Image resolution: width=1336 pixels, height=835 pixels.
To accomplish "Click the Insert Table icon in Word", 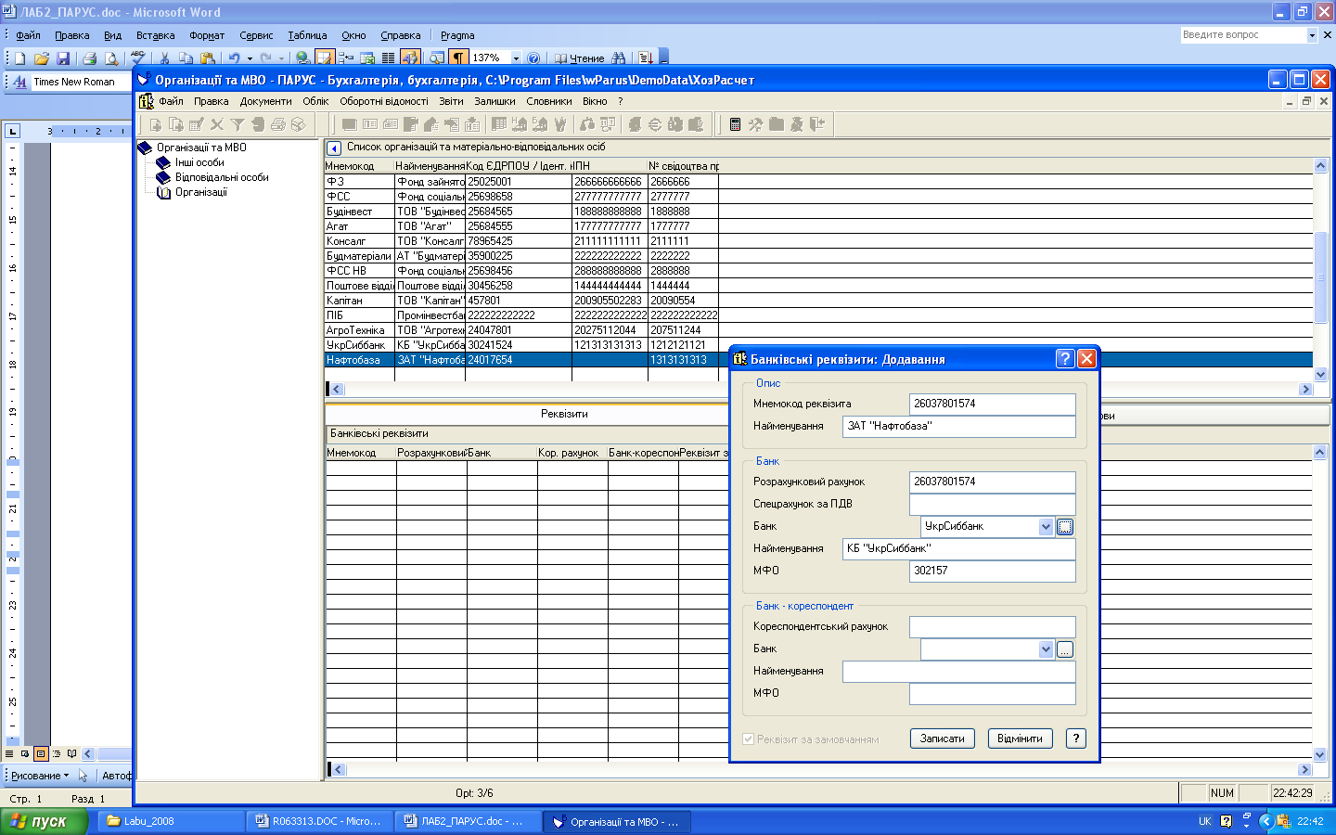I will pos(345,58).
